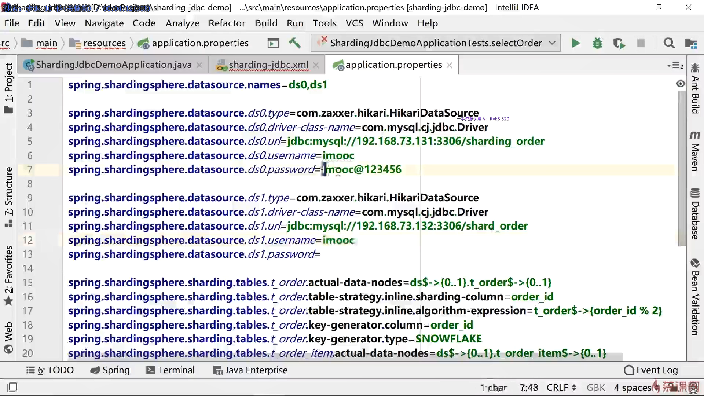Switch to sharding-jdbc.xml tab
Viewport: 704px width, 396px height.
click(268, 65)
